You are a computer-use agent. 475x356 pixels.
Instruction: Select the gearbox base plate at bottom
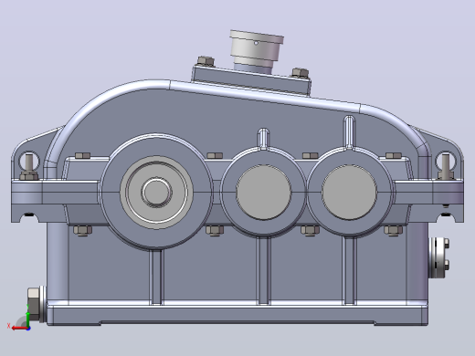click(x=237, y=314)
